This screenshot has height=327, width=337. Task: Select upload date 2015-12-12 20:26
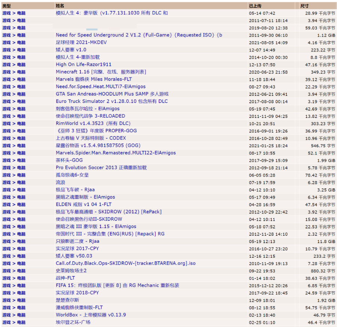268,285
